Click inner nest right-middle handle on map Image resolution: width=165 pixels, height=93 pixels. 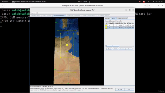(x=73, y=45)
